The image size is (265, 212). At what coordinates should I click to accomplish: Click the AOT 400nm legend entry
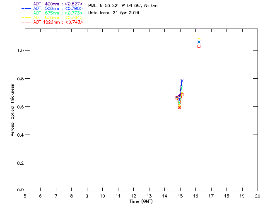coord(52,4)
